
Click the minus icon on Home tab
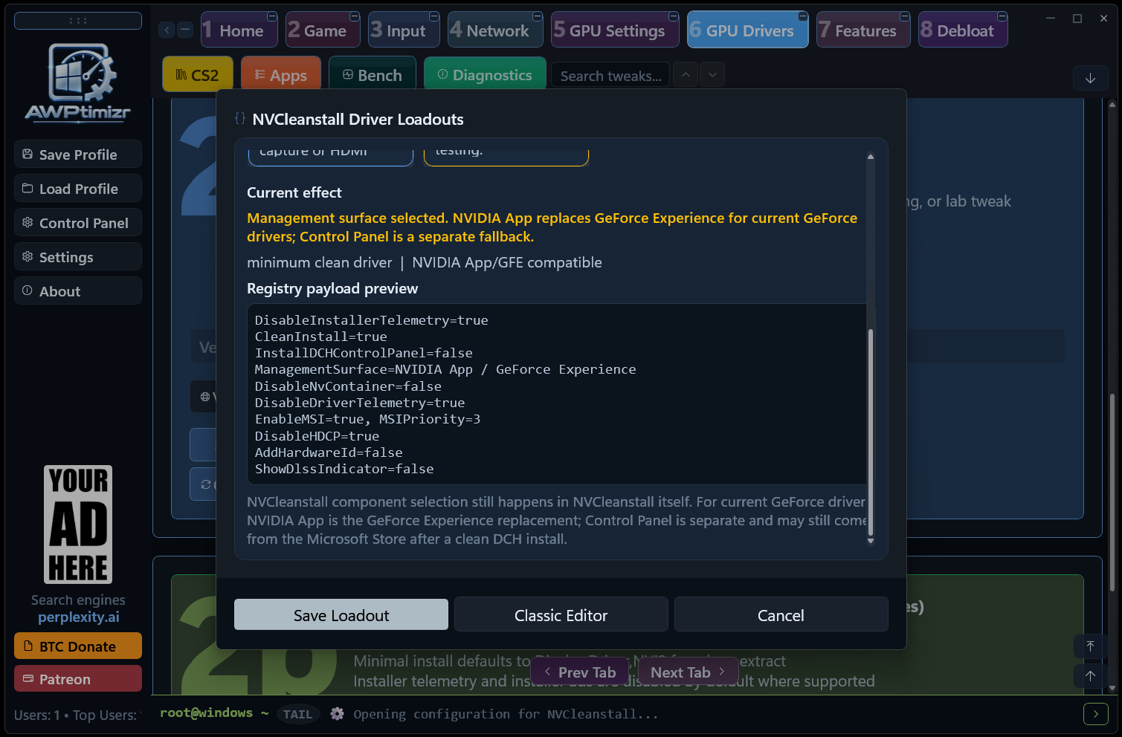pyautogui.click(x=272, y=16)
